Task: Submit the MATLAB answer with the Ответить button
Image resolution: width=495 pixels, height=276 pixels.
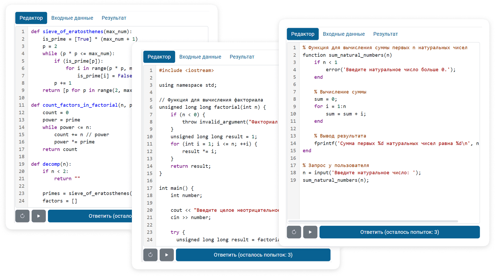Action: click(x=399, y=232)
